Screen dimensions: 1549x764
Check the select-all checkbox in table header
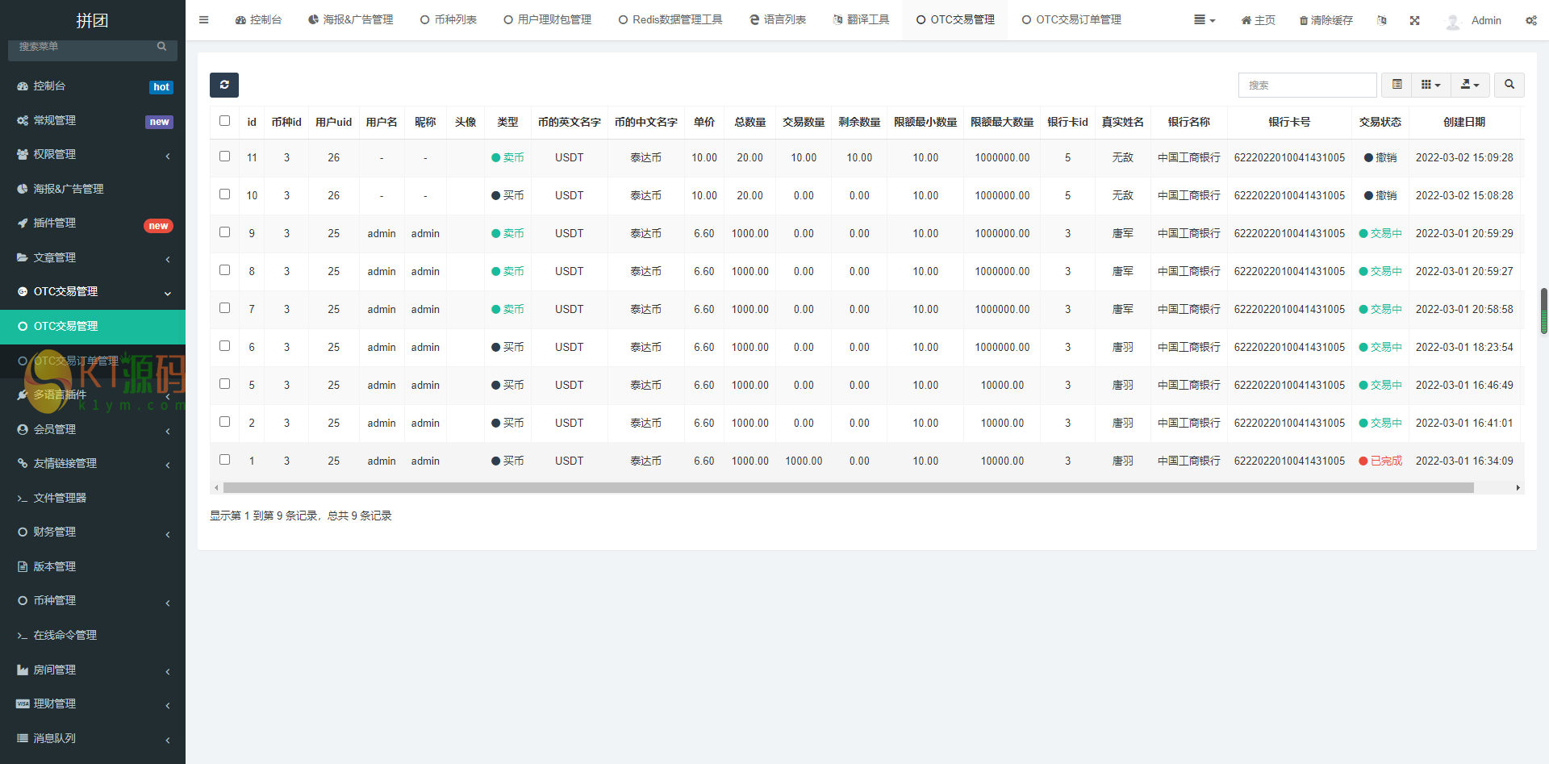pyautogui.click(x=225, y=121)
